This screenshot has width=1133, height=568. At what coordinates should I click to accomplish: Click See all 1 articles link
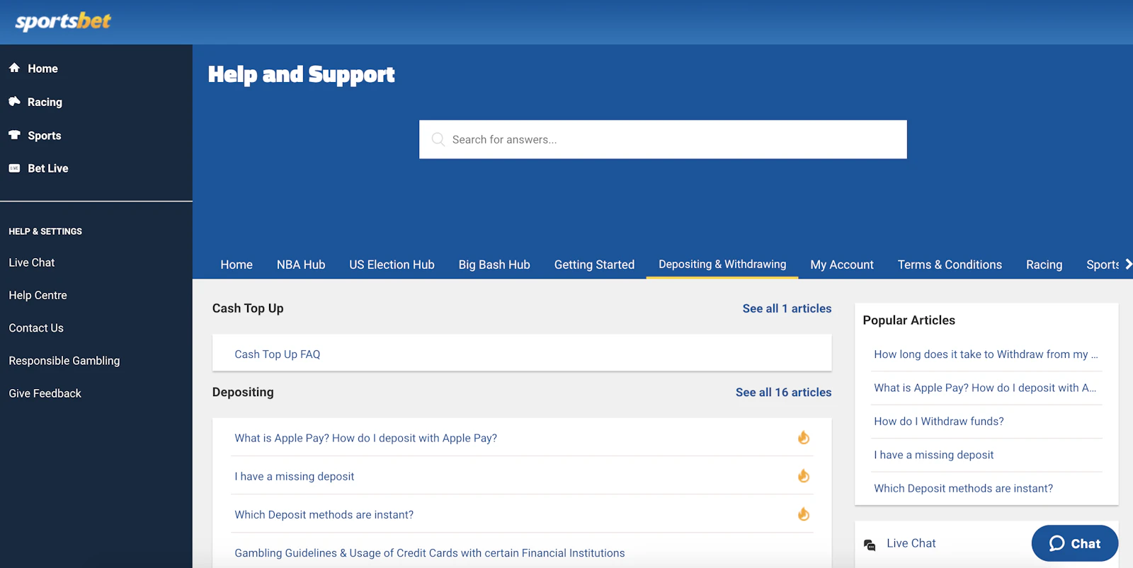(x=787, y=308)
